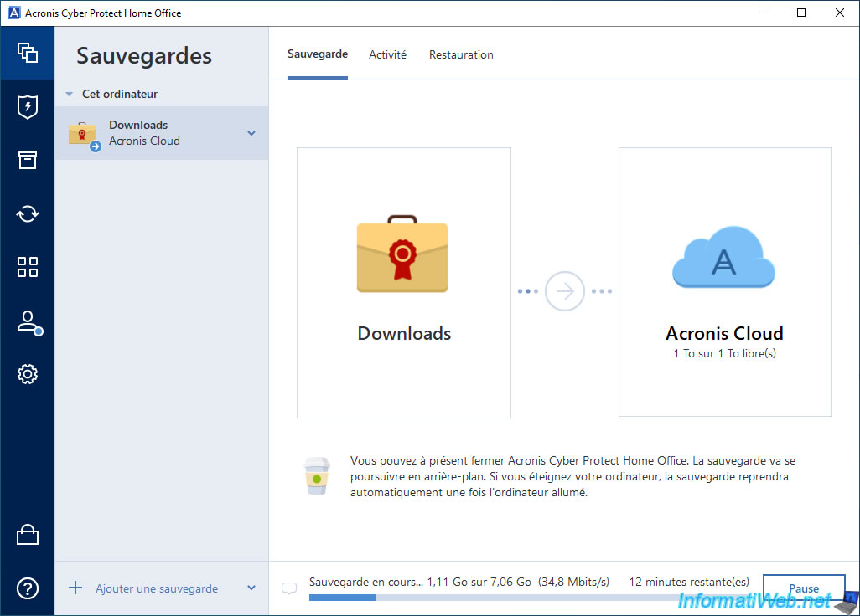Click the Downloads briefcase source icon
Viewport: 860px width, 616px height.
402,254
